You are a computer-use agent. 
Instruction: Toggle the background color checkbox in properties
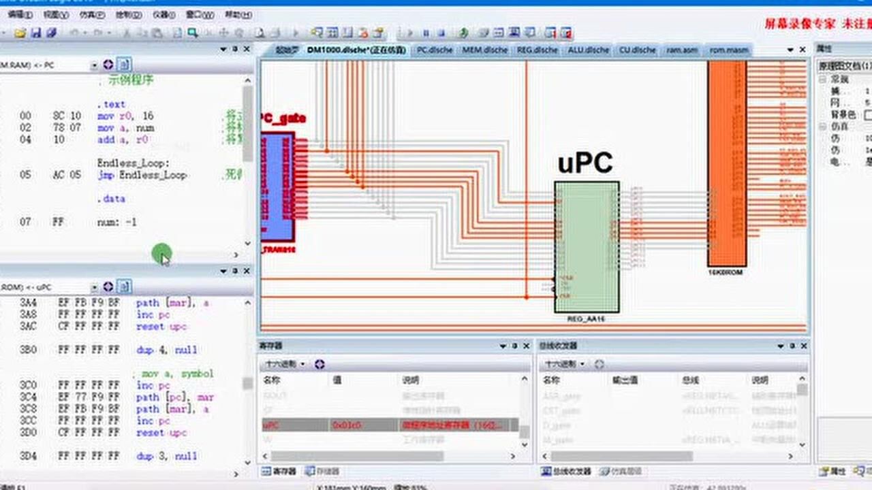click(869, 114)
